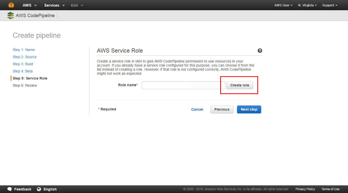Viewport: 348px width, 193px height.
Task: Open the Edit dropdown
Action: coord(77,5)
